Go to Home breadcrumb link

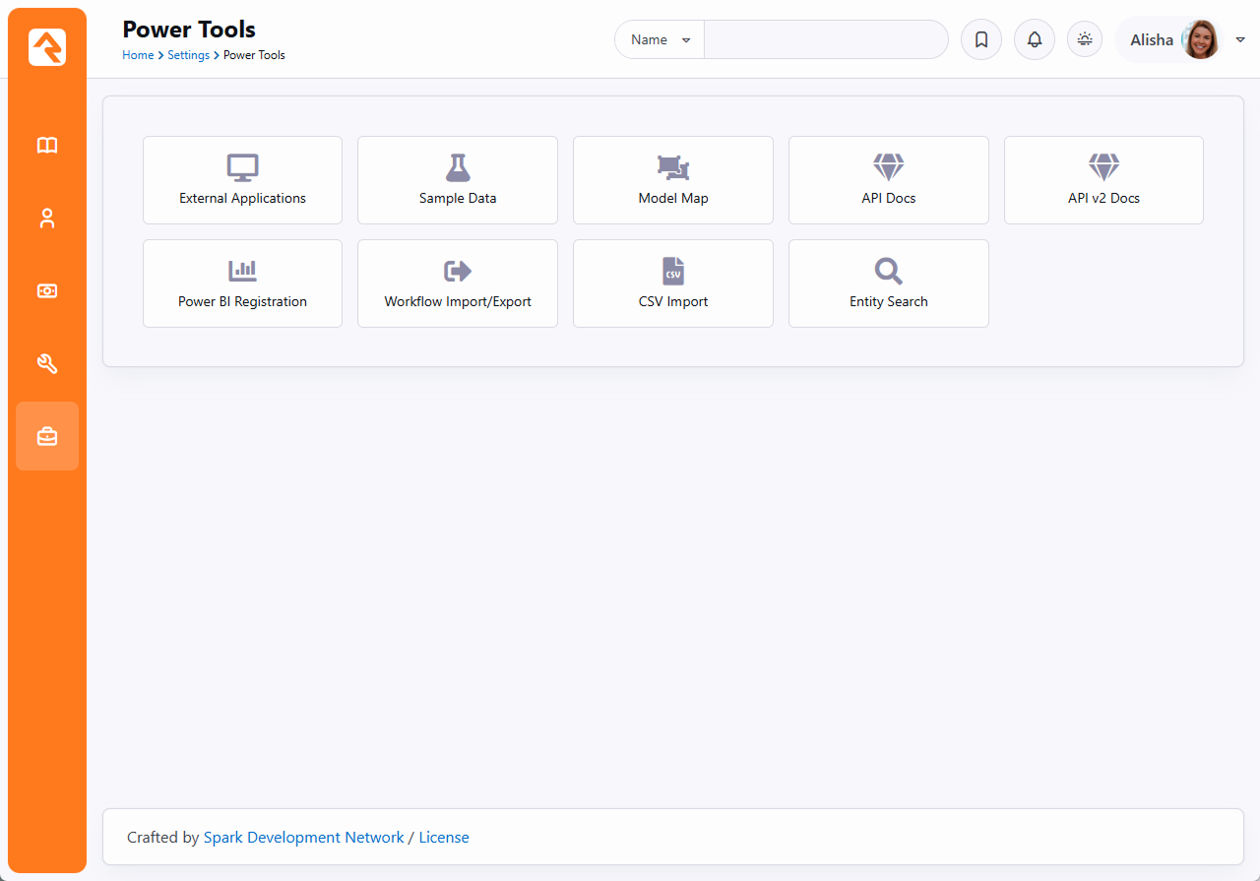(x=137, y=55)
